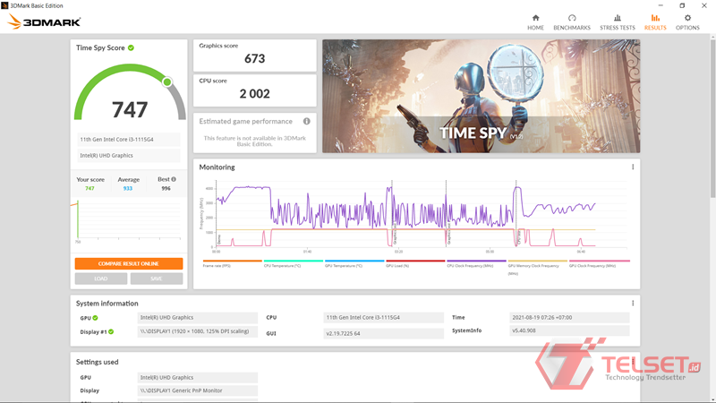Viewport: 716px width, 403px height.
Task: Click the Display #1 resolution field
Action: pos(197,331)
